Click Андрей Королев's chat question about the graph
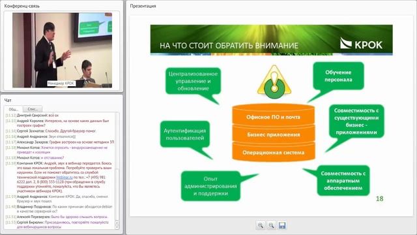417x235 pixels. [x=58, y=123]
